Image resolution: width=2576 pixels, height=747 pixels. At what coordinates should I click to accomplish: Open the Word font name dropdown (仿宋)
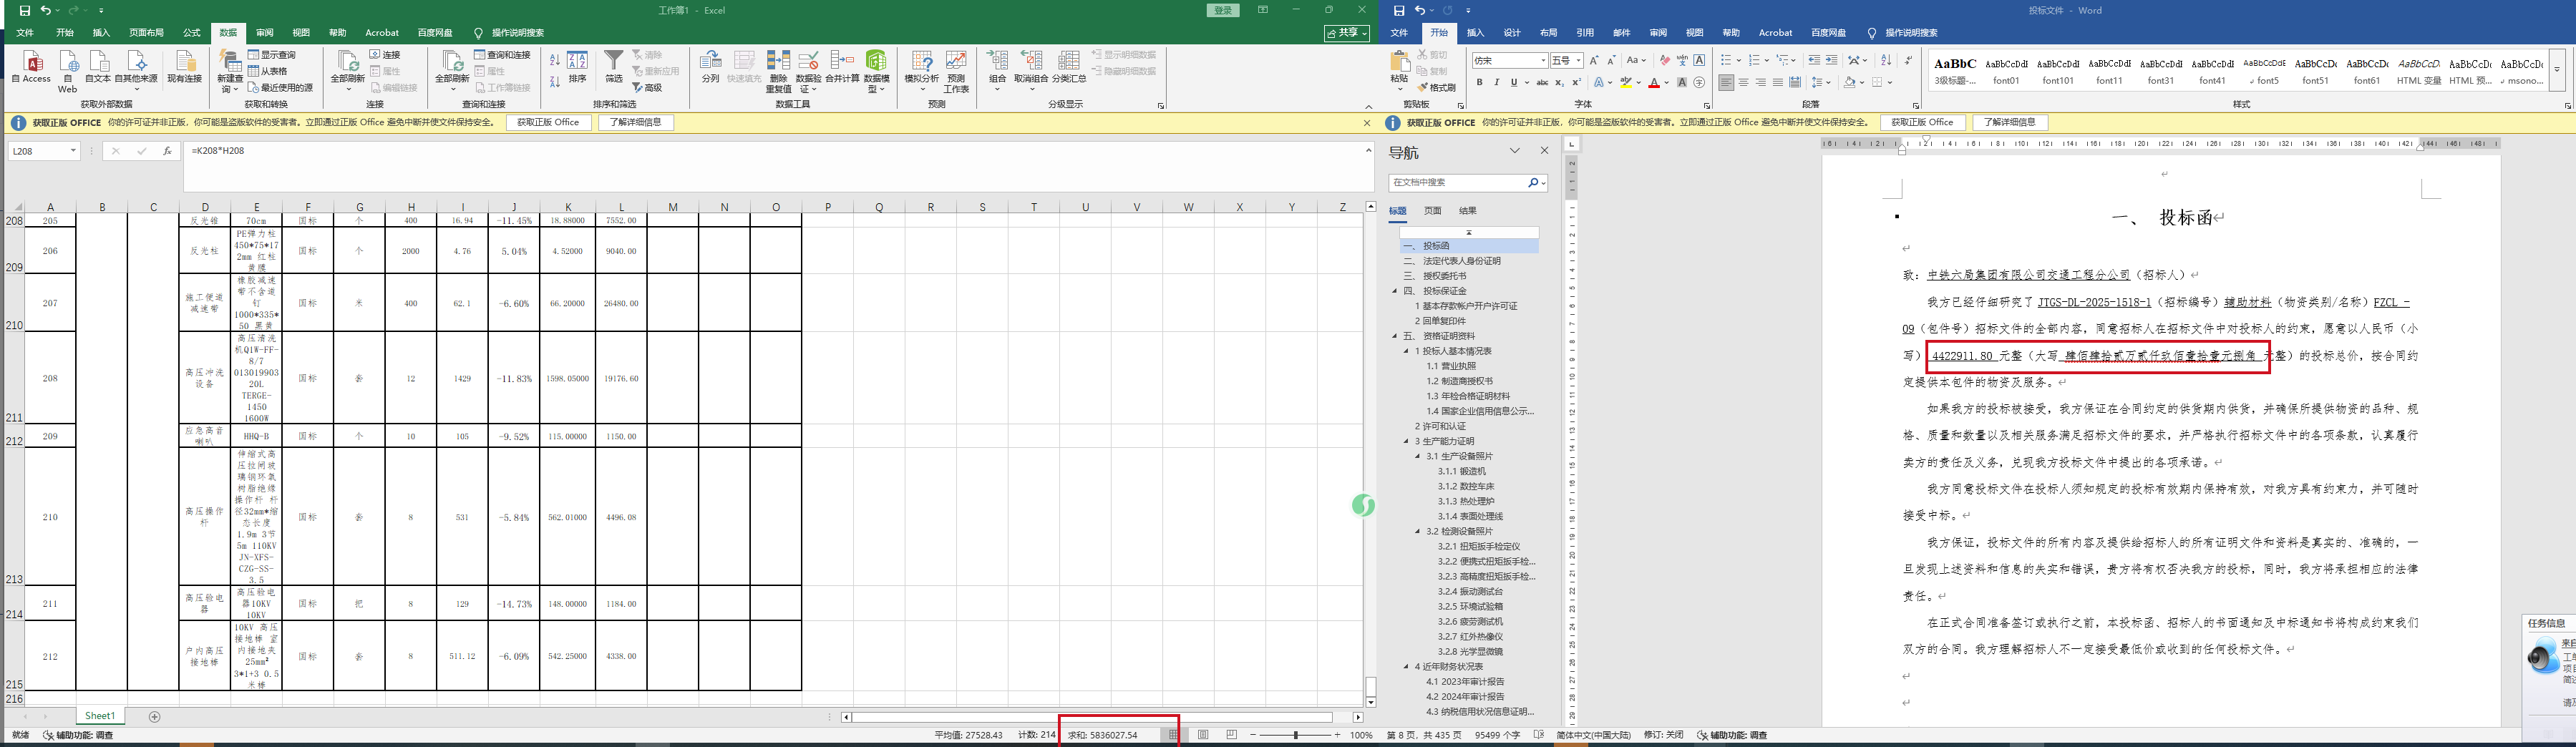tap(1543, 61)
